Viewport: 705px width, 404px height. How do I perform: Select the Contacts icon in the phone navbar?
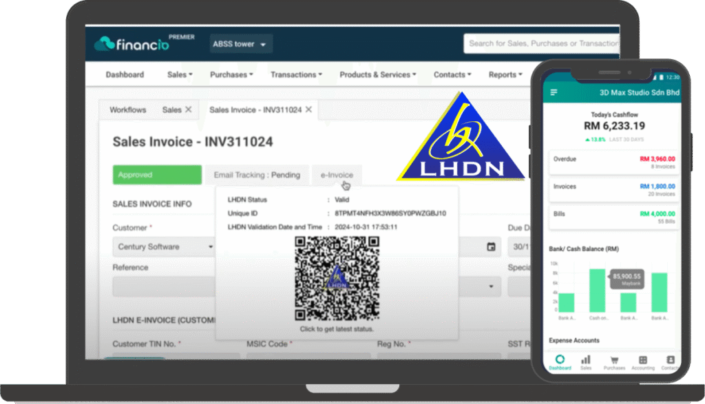click(x=669, y=361)
